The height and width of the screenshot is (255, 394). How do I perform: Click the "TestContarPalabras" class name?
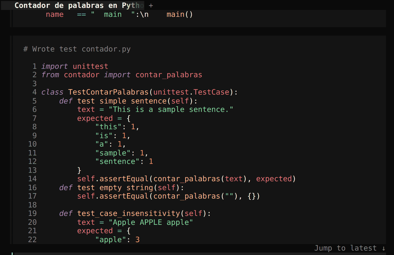click(108, 92)
